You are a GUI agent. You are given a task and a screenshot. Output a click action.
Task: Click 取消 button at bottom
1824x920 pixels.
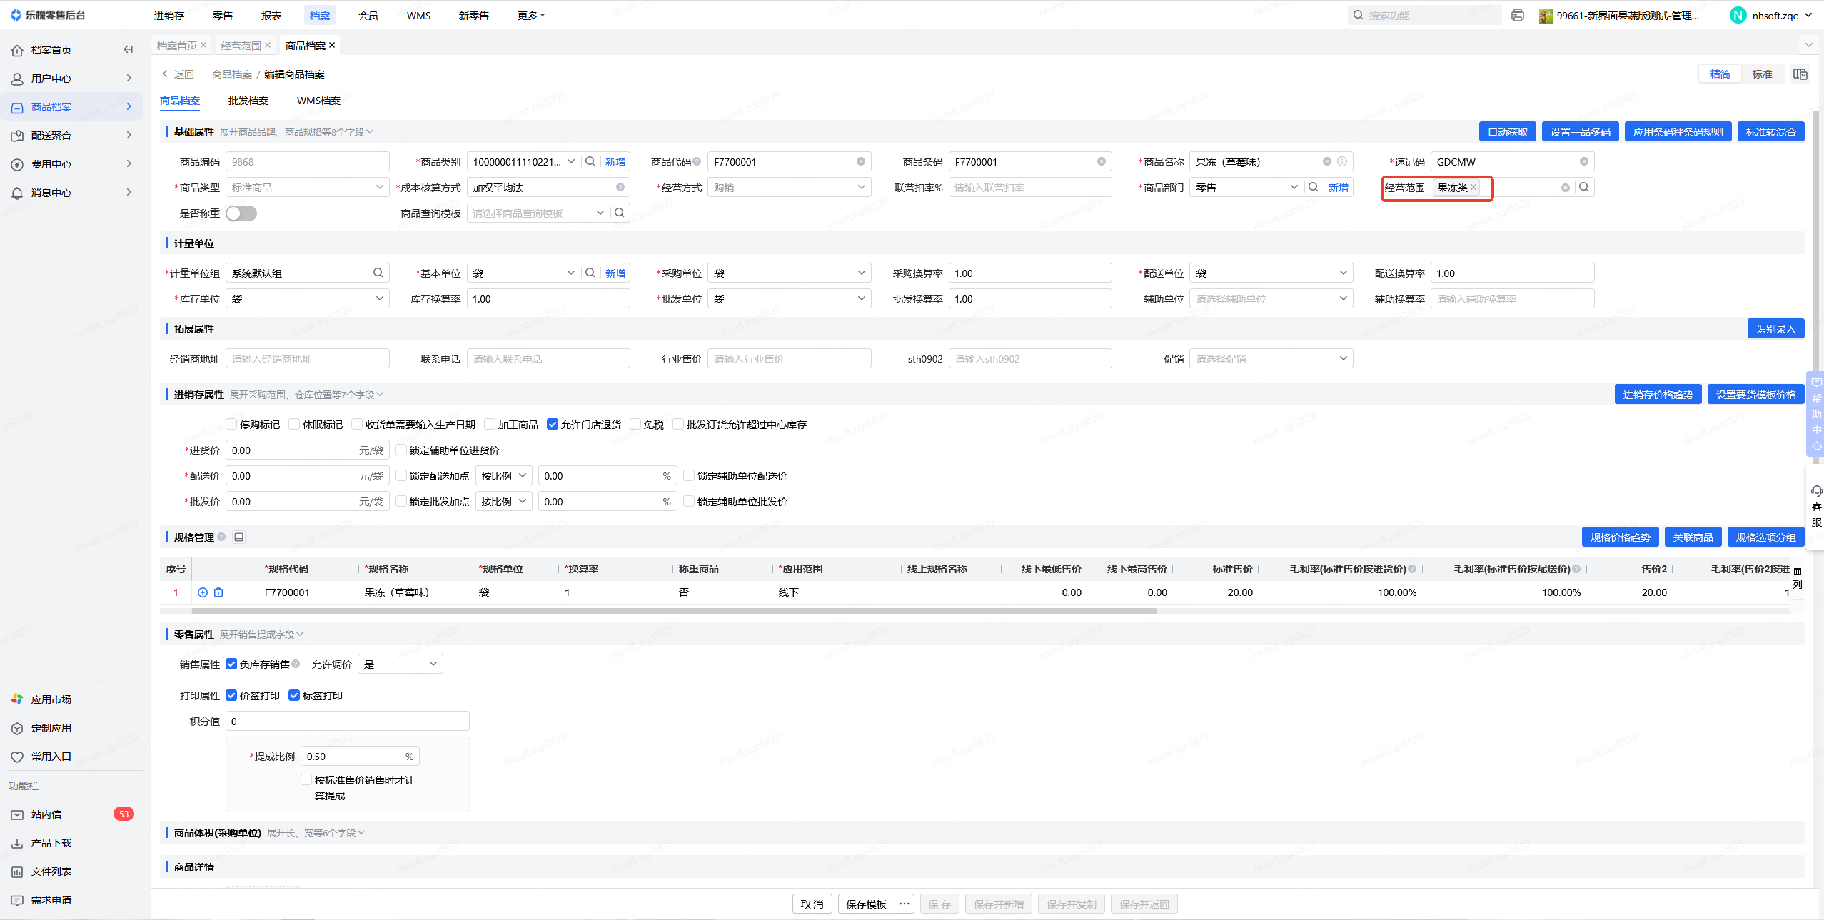pos(812,904)
